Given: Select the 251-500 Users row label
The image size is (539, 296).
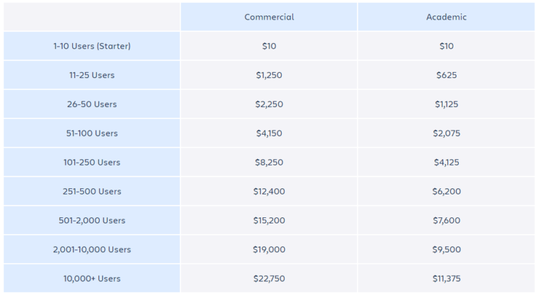Looking at the screenshot, I should [x=93, y=191].
